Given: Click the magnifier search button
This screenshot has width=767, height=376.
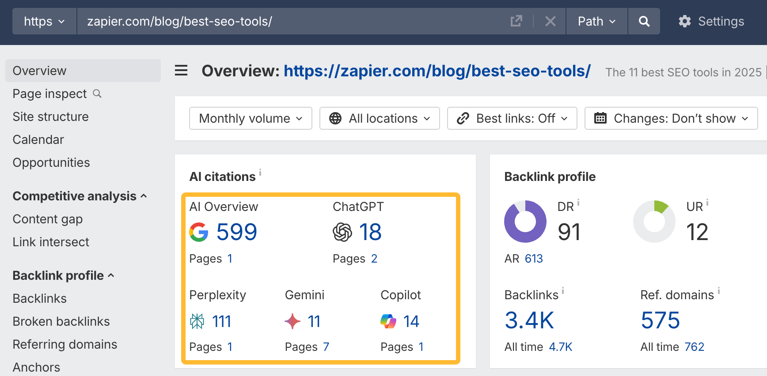Looking at the screenshot, I should coord(644,21).
